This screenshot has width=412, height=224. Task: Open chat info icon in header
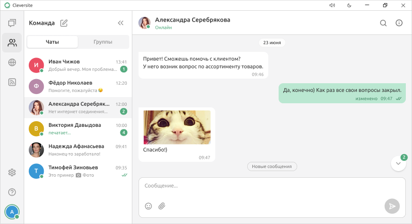point(399,23)
